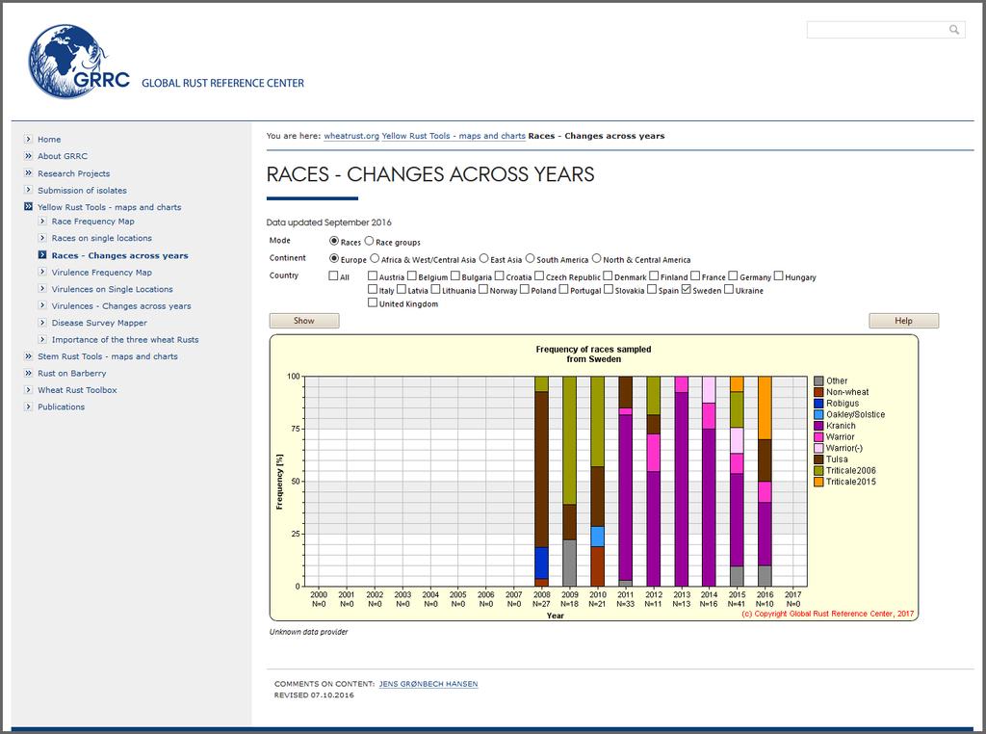Select the Races mode radio button
The height and width of the screenshot is (734, 986).
tap(334, 241)
